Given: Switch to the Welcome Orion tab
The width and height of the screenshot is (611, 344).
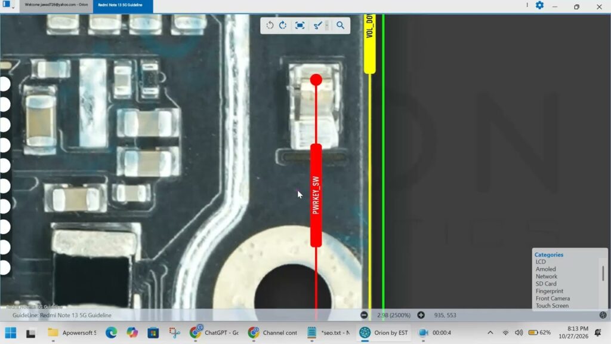Looking at the screenshot, I should tap(56, 5).
